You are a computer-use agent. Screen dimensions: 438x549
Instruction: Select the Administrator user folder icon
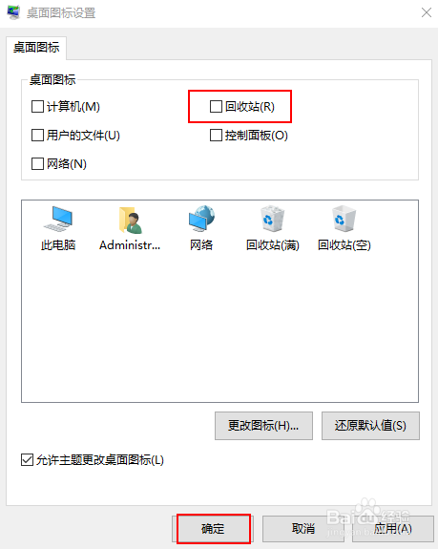pyautogui.click(x=130, y=220)
